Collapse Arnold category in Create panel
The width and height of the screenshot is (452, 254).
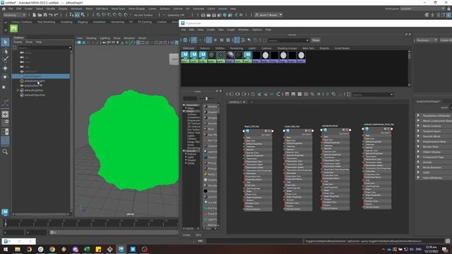tap(184, 150)
